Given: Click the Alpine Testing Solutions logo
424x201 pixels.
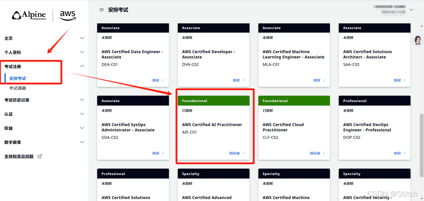Looking at the screenshot, I should (x=29, y=15).
